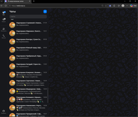Screen dimensions: 138x117
Task: Click the blue plus new chat button
Action: [45, 12]
